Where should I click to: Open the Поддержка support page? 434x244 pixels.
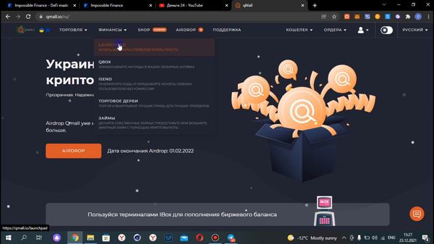226,30
